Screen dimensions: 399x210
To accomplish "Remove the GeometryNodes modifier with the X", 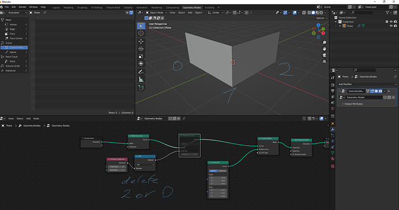I will [x=389, y=91].
